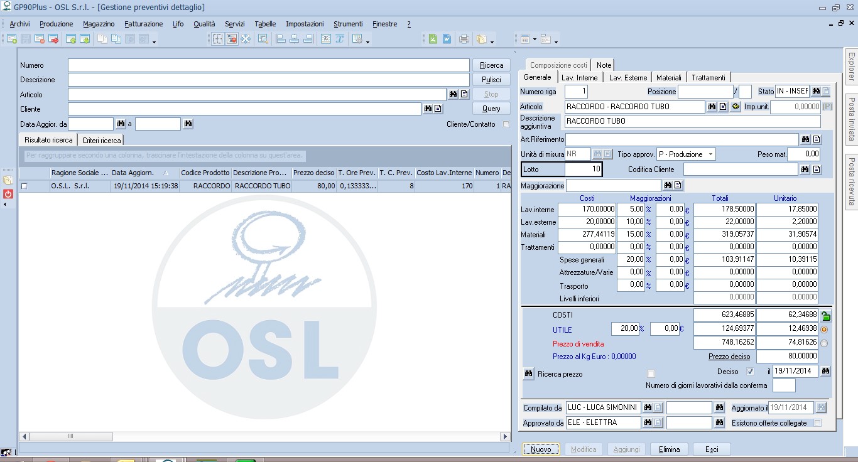Click binoculars search next to the Articolo filter field
Image resolution: width=858 pixels, height=462 pixels.
pos(453,94)
